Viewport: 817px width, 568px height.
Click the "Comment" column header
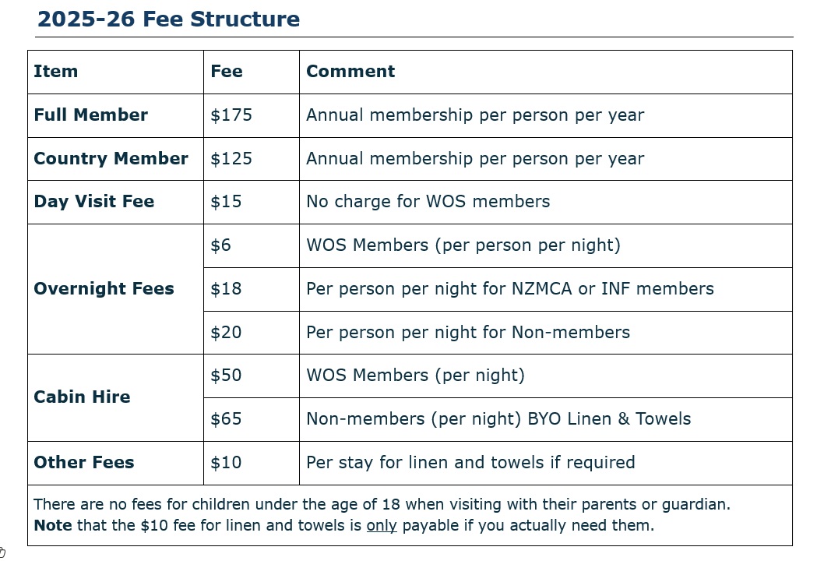coord(350,72)
